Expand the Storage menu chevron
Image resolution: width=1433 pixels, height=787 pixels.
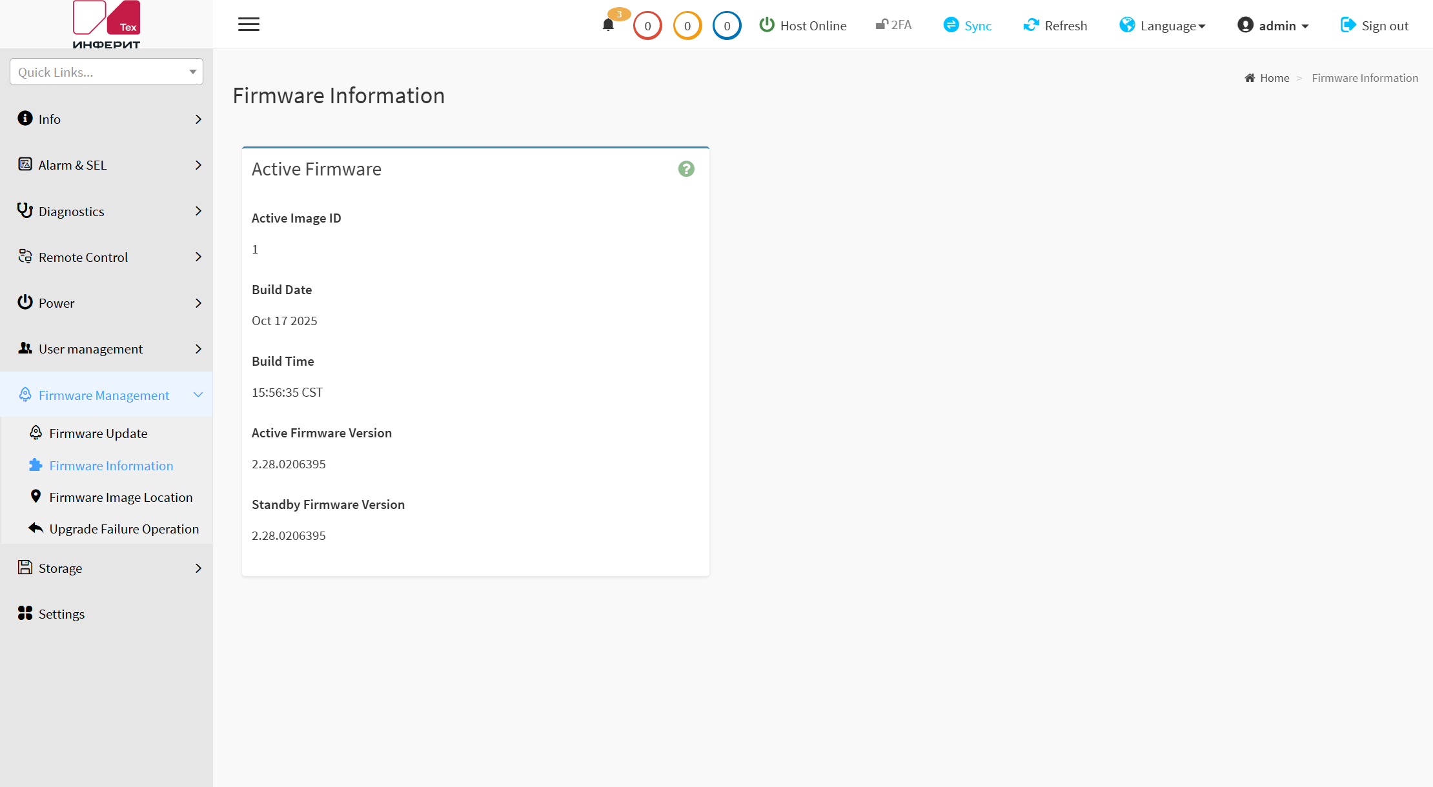point(198,568)
